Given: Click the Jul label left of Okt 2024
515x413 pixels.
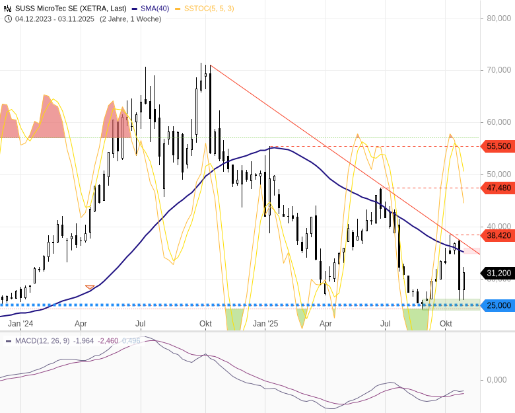Looking at the screenshot, I should tap(141, 324).
